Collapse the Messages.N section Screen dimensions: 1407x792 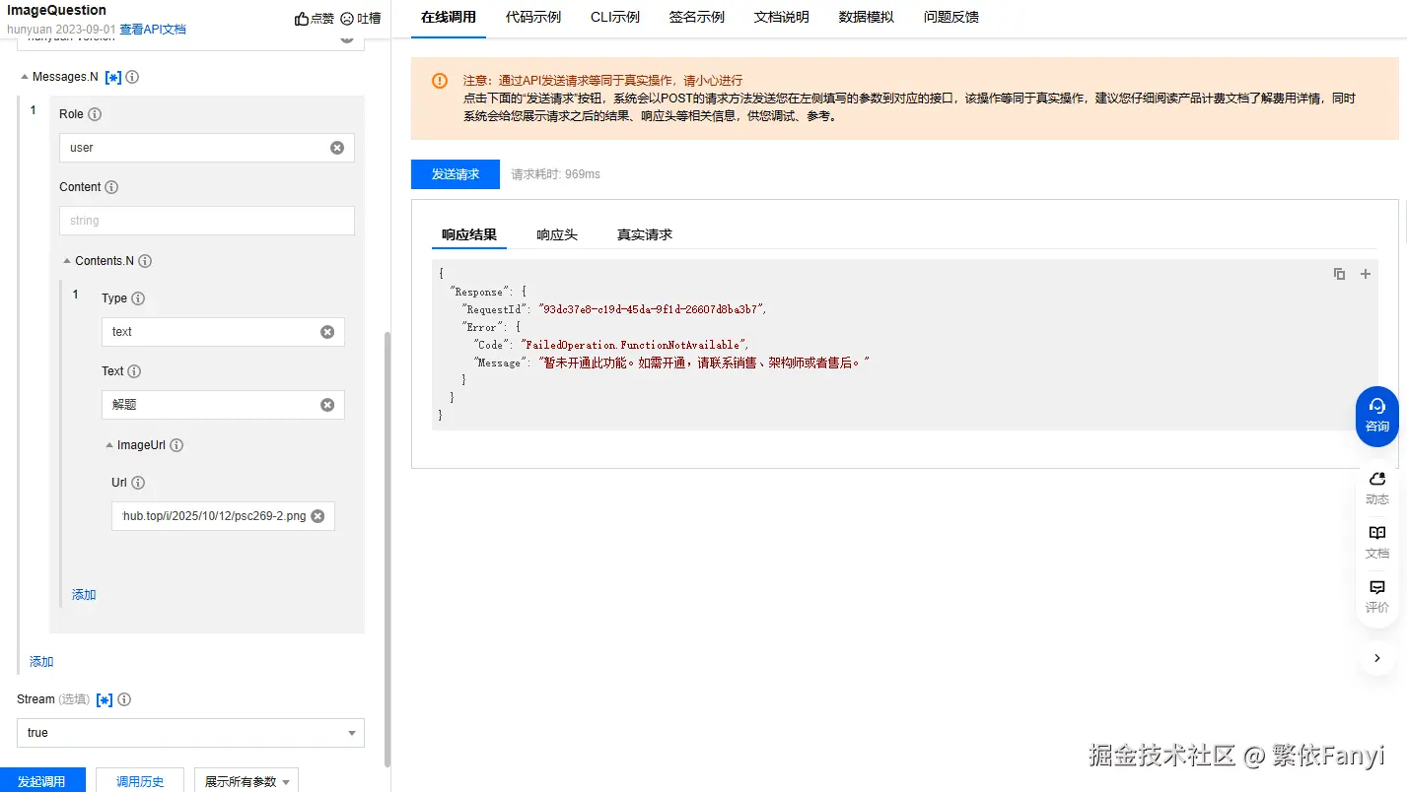(24, 76)
